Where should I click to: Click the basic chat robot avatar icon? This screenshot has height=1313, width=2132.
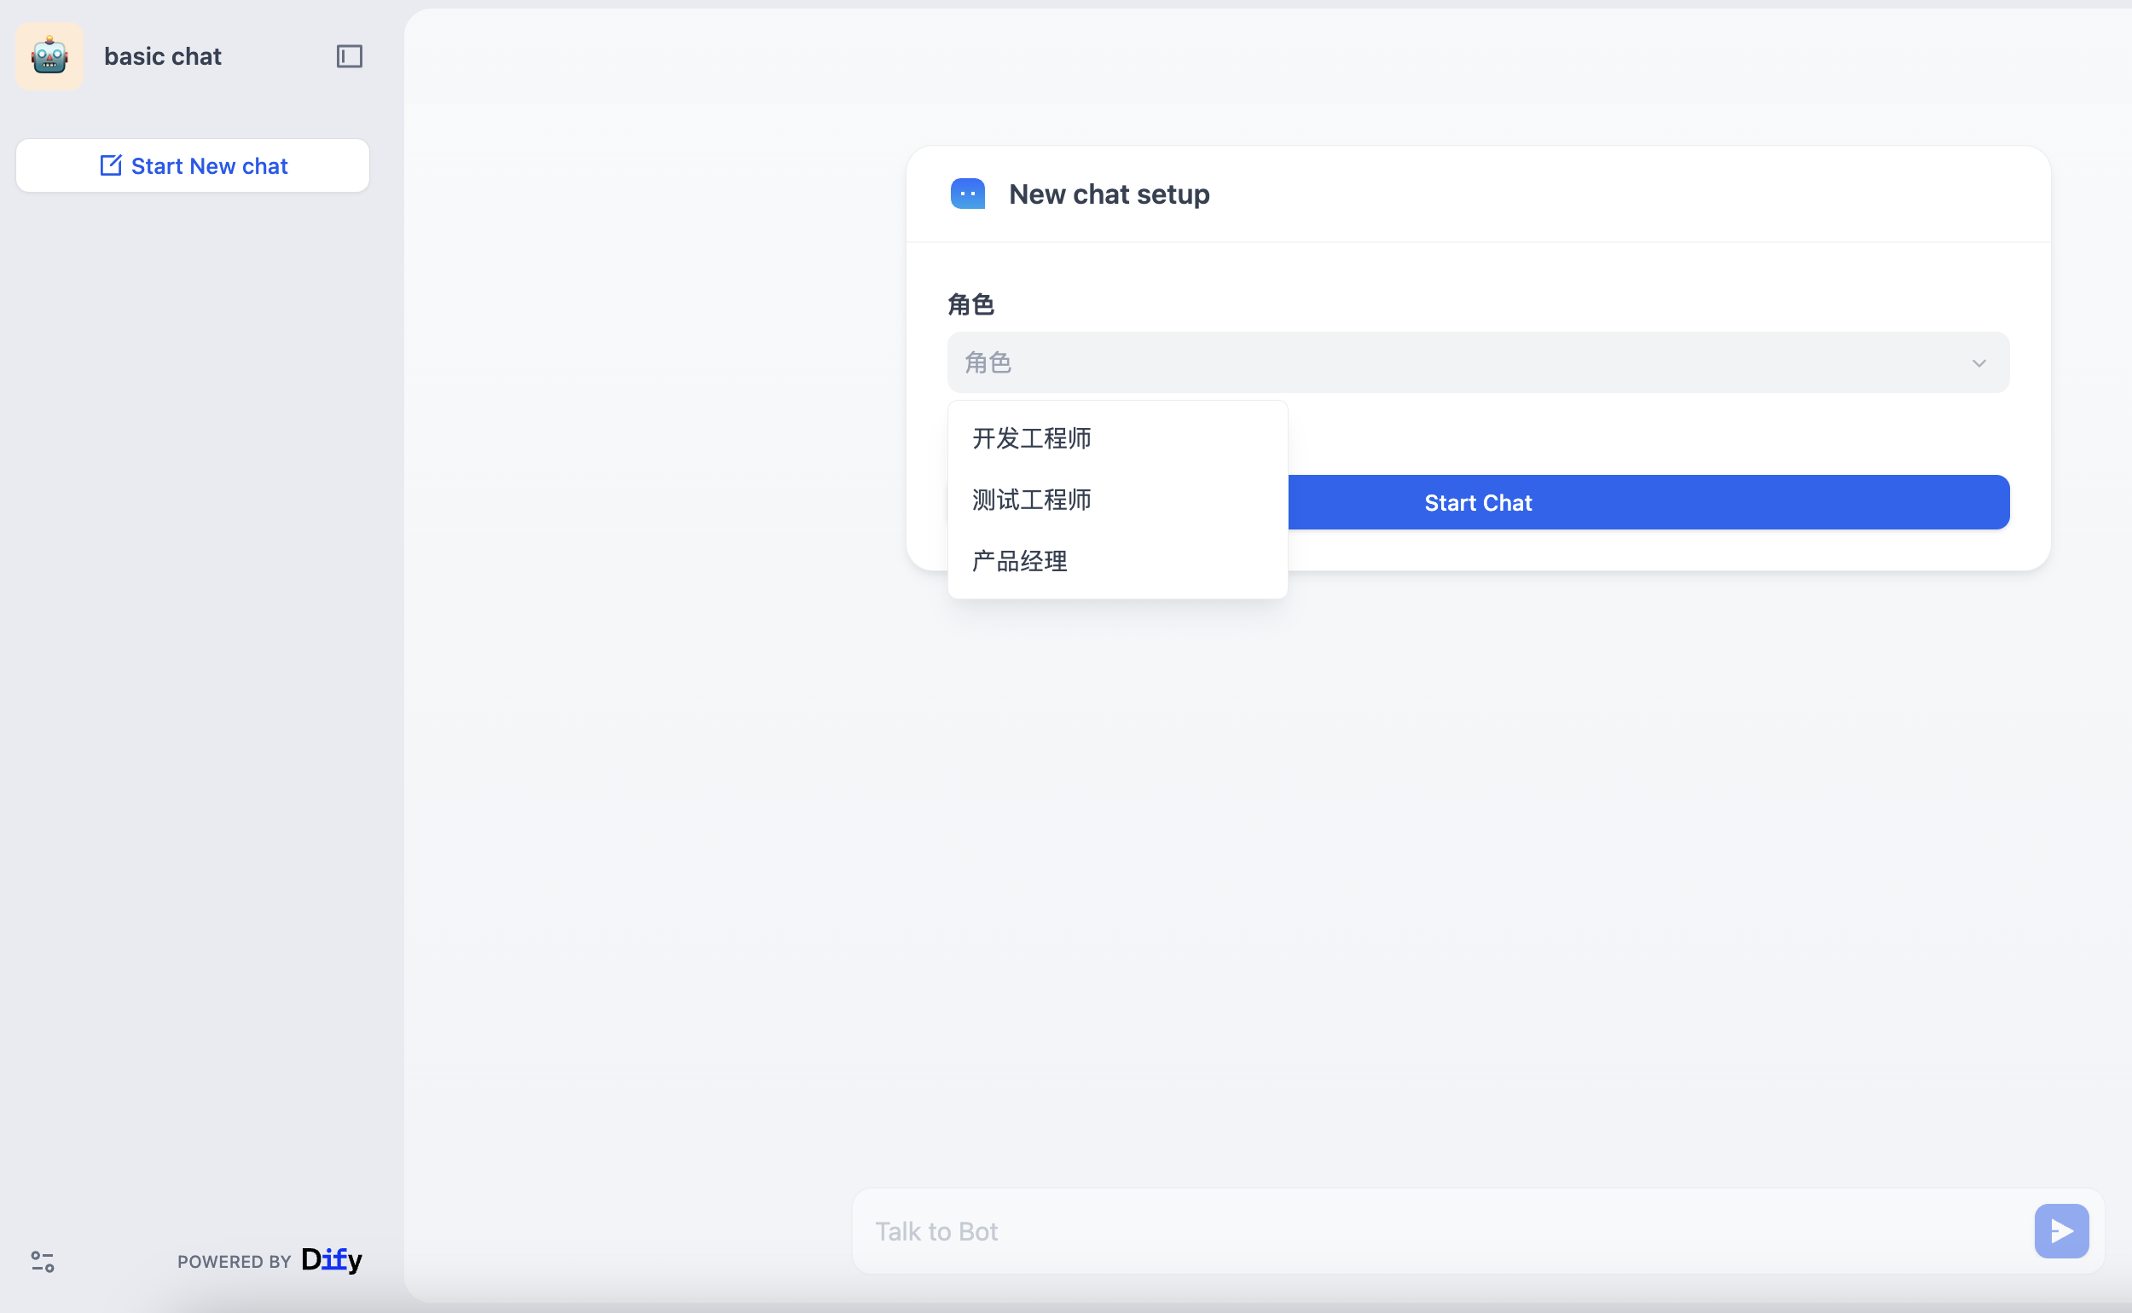point(49,56)
